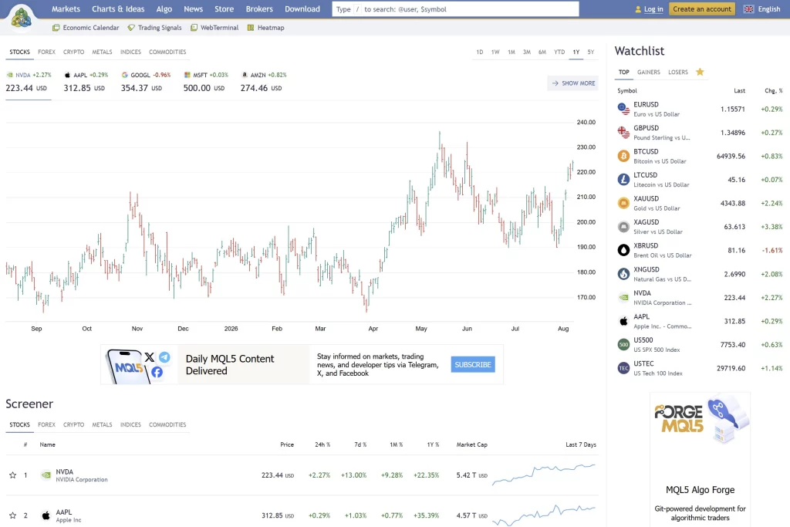790x527 pixels.
Task: Select the AMZN ticker above the chart
Action: point(264,82)
